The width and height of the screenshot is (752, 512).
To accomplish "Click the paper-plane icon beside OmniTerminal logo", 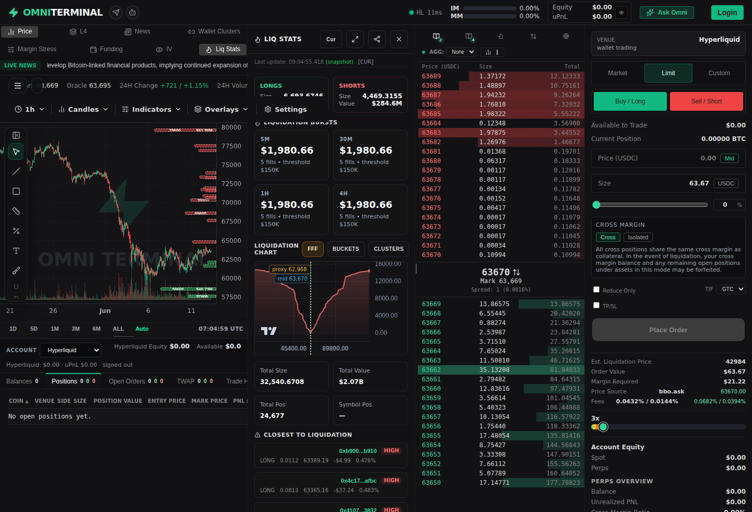I will (116, 12).
